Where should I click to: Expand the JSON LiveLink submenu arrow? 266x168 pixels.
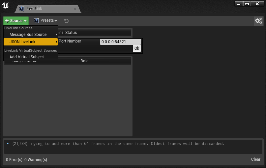tap(56, 42)
